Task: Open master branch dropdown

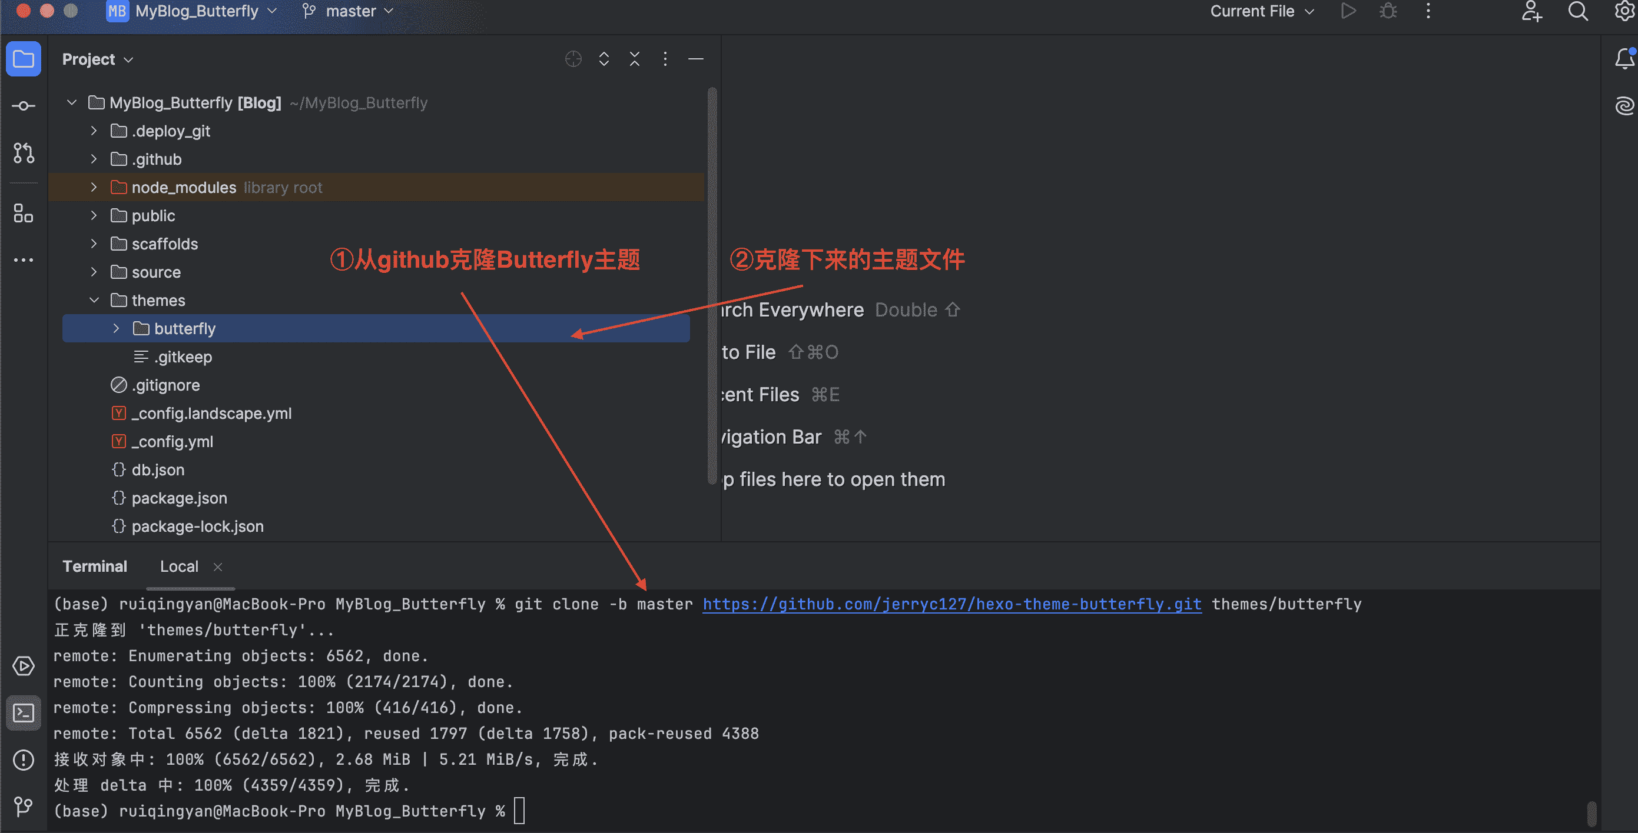Action: pyautogui.click(x=348, y=11)
